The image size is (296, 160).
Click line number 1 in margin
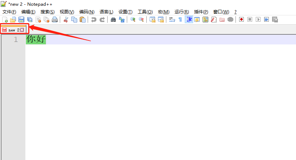pos(16,39)
